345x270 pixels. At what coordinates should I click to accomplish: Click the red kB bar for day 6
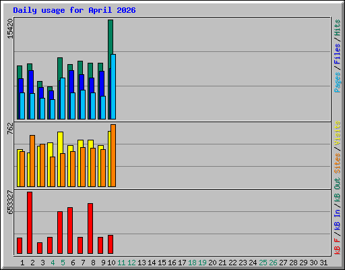(x=70, y=230)
